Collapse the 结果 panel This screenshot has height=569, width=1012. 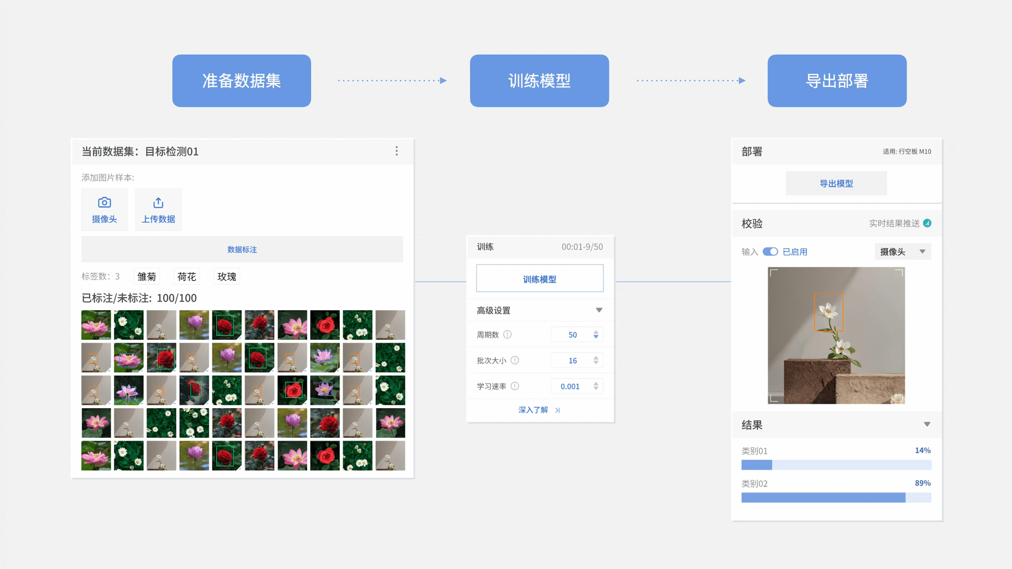(x=927, y=425)
